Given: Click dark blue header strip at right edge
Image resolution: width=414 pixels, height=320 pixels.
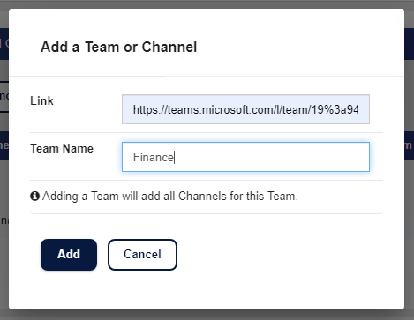Looking at the screenshot, I should pos(410,44).
